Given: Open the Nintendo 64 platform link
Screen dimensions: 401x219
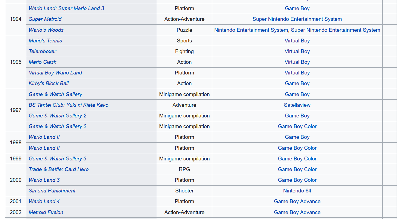Looking at the screenshot, I should pos(297,191).
